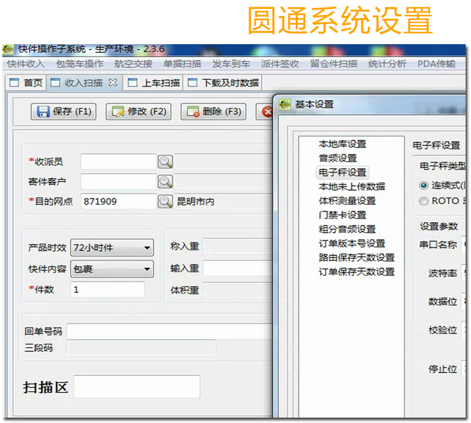This screenshot has width=471, height=423.
Task: Select 订单版本号设置 in settings list
Action: point(352,243)
